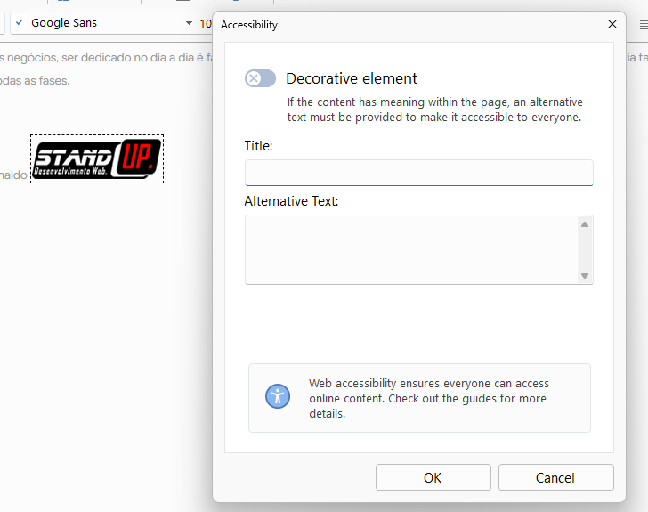Click the Accessibility dialog title bar
This screenshot has width=648, height=512.
(x=401, y=25)
